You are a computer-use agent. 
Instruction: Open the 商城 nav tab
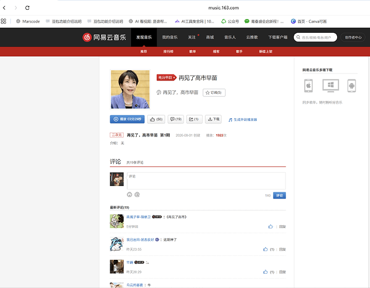210,37
